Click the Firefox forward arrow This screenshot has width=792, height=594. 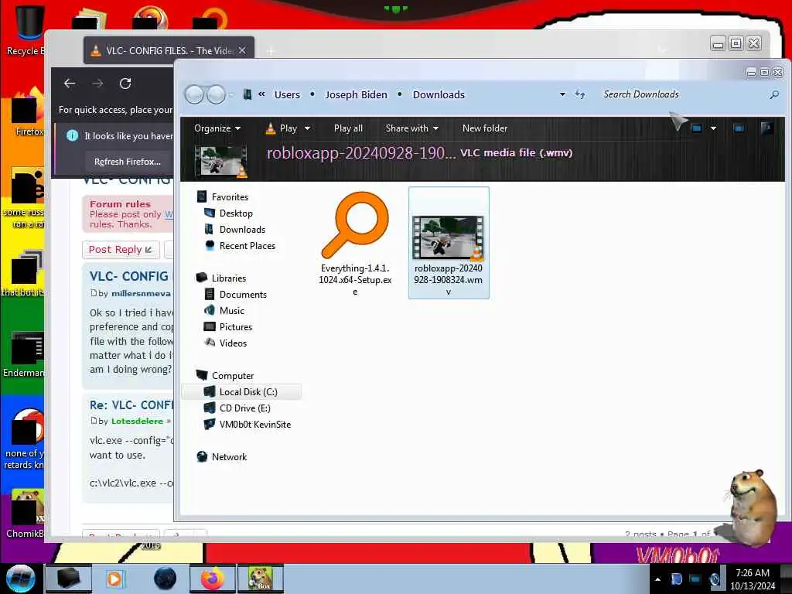click(97, 84)
